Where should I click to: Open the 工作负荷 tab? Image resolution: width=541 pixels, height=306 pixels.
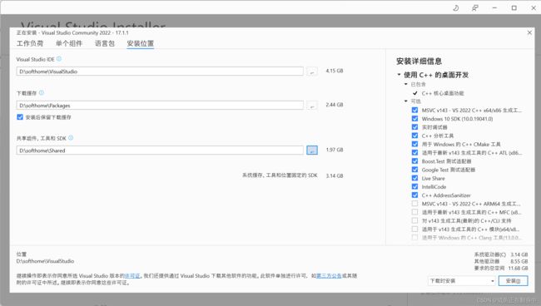pyautogui.click(x=30, y=43)
